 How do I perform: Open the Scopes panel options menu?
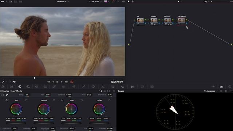231,91
